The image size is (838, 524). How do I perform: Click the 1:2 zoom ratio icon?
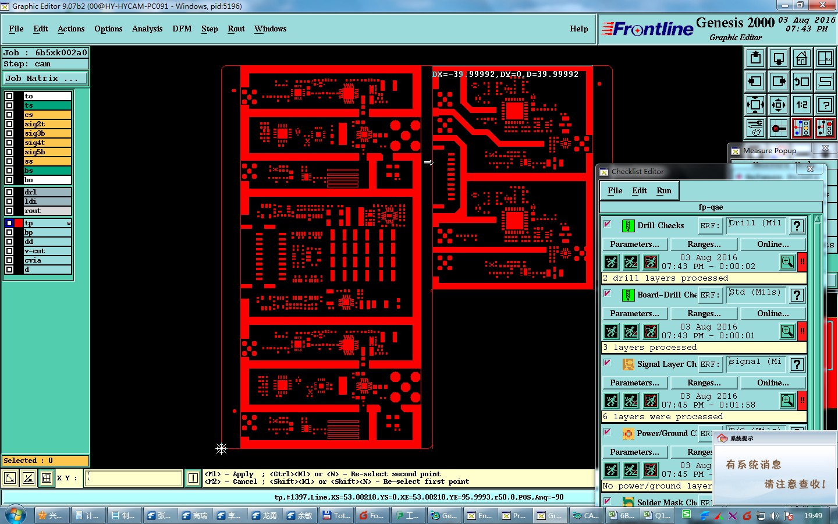pyautogui.click(x=802, y=105)
